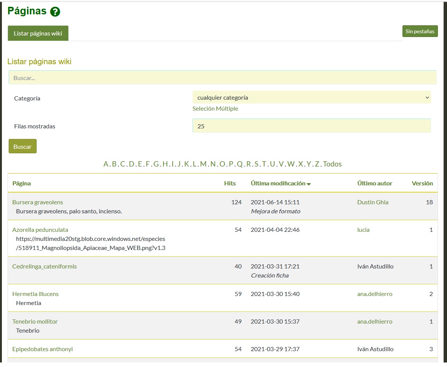Click the 'Hermetia' description text

[29, 303]
